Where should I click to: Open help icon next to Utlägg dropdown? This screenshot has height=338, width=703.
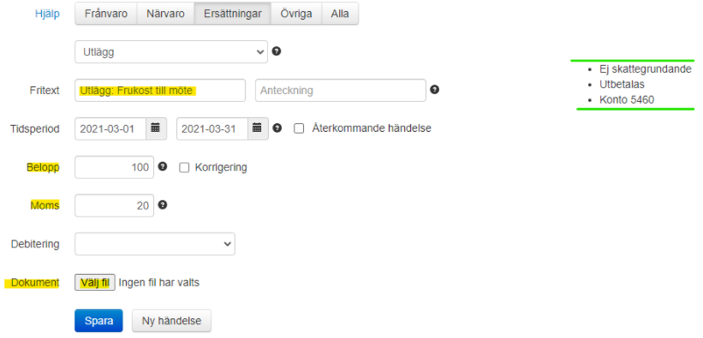[277, 51]
